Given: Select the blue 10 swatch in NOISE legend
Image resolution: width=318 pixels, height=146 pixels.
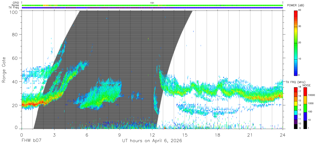Looking at the screenshot, I should click(x=306, y=116).
